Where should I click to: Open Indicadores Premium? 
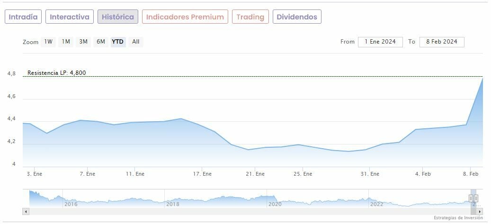click(x=185, y=17)
